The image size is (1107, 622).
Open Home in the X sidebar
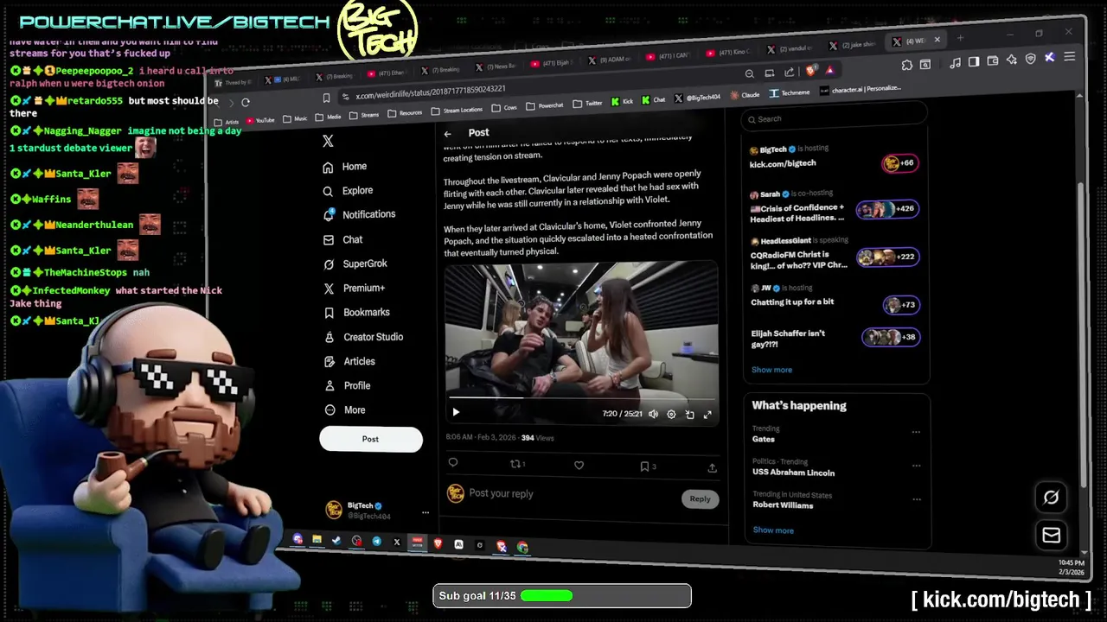[345, 167]
